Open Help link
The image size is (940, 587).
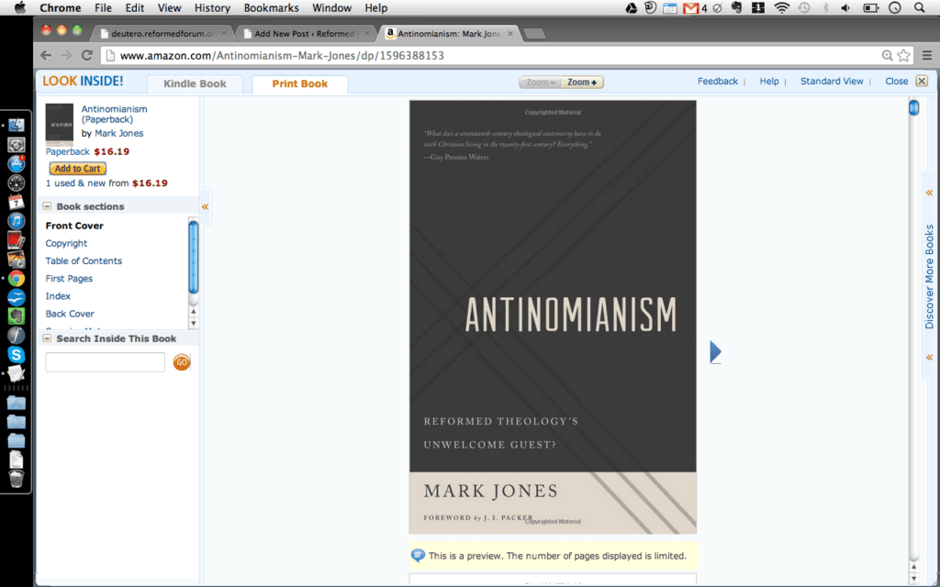point(769,81)
